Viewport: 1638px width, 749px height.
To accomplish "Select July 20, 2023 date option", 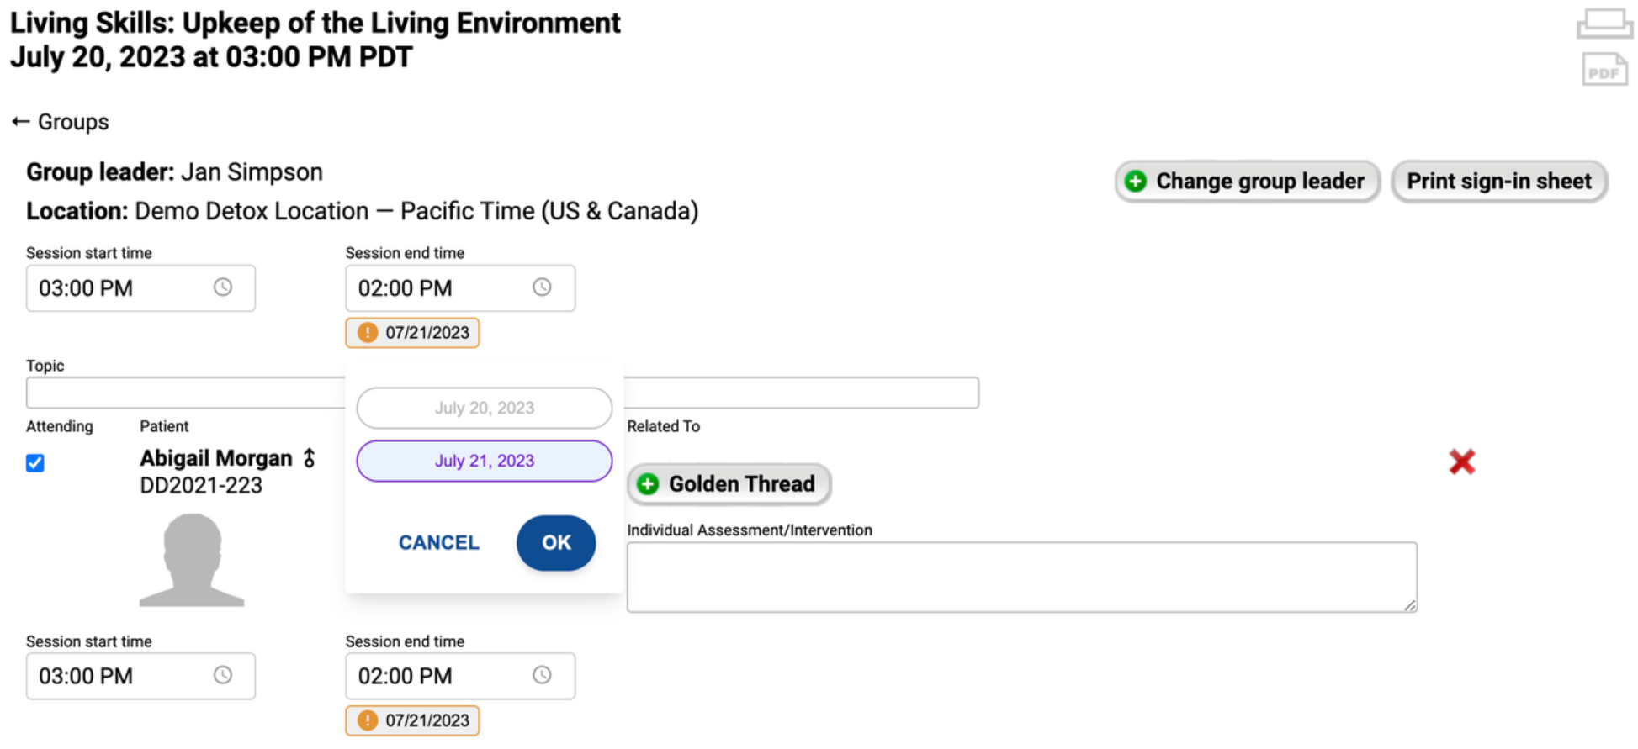I will 484,408.
